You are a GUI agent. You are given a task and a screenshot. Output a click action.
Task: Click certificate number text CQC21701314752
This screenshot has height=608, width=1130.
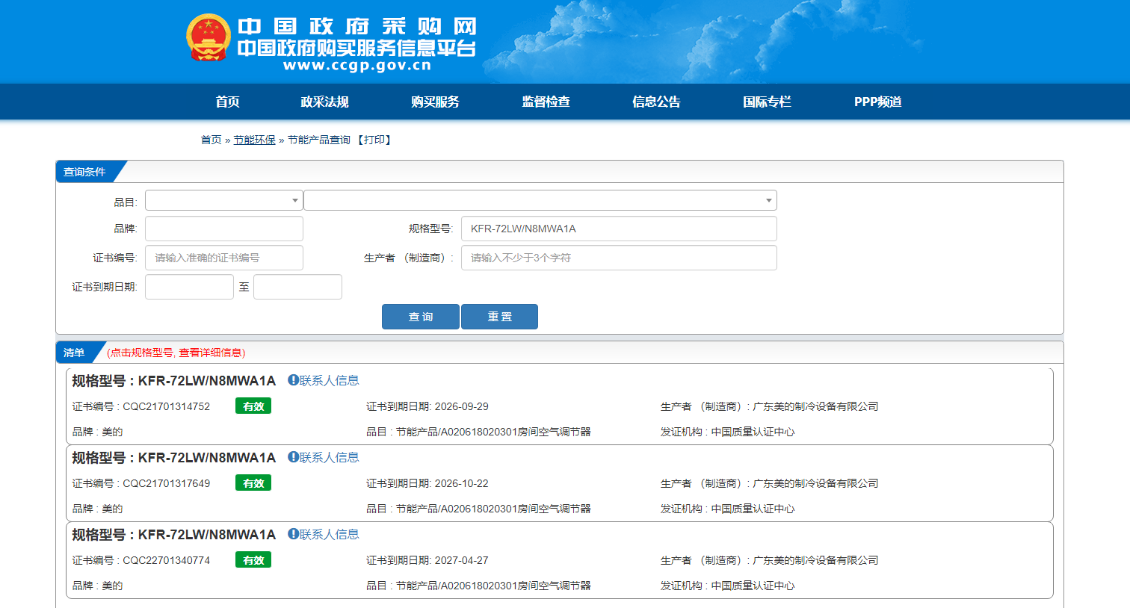[167, 406]
